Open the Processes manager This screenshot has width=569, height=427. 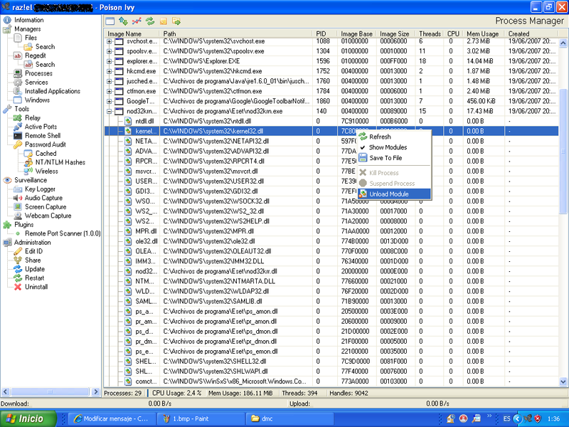tap(38, 73)
